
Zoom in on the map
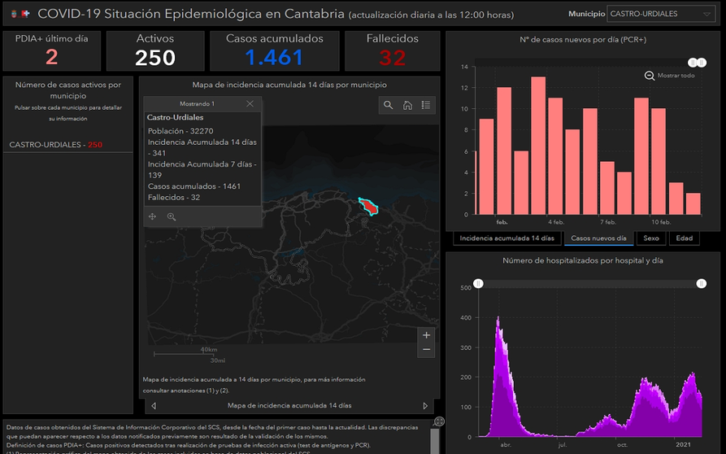[x=427, y=335]
